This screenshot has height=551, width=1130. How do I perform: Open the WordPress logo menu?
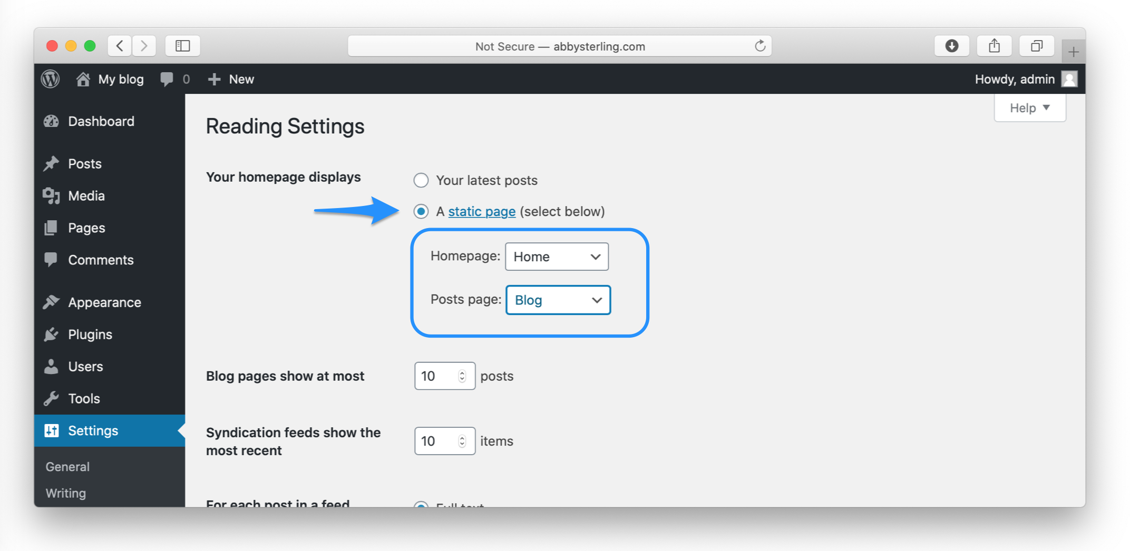(51, 78)
